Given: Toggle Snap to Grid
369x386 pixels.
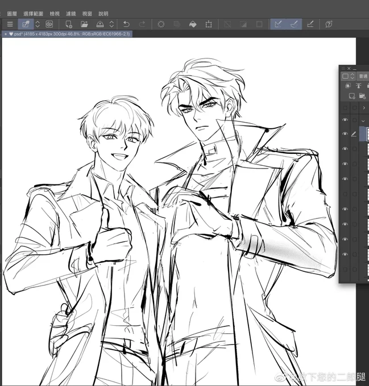Looking at the screenshot, I should coord(310,24).
